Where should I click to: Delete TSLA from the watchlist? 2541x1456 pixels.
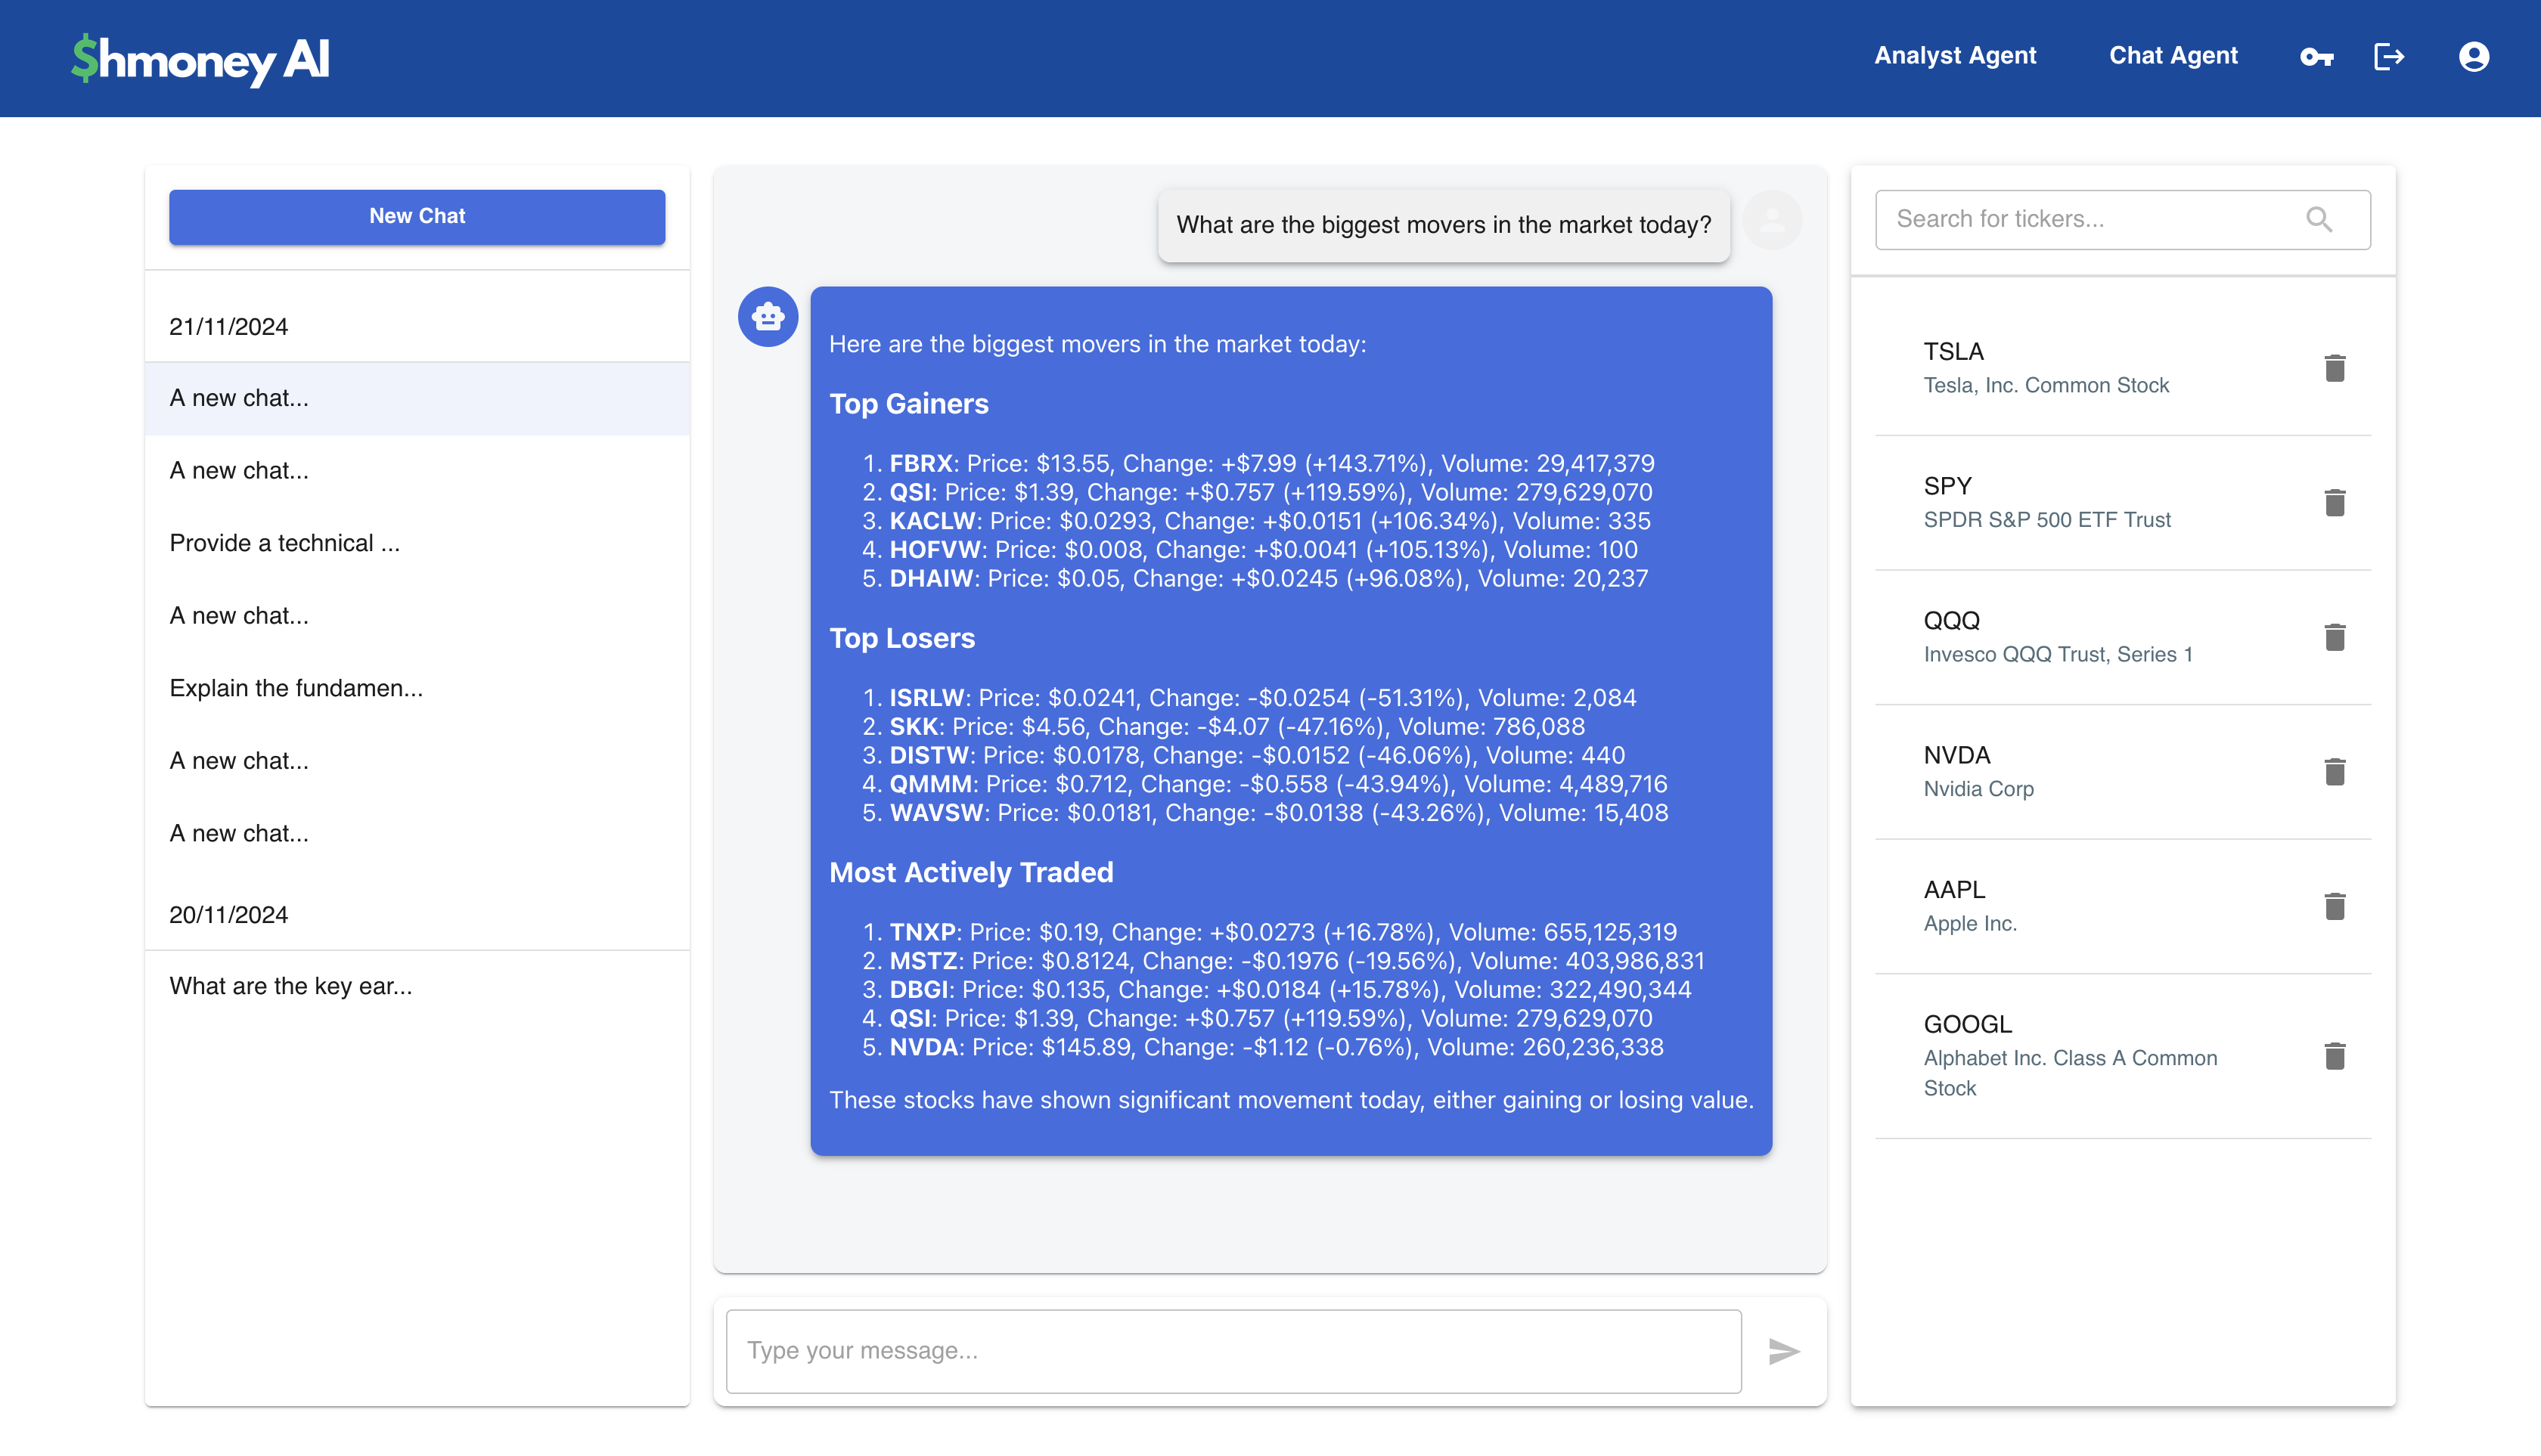pos(2334,368)
